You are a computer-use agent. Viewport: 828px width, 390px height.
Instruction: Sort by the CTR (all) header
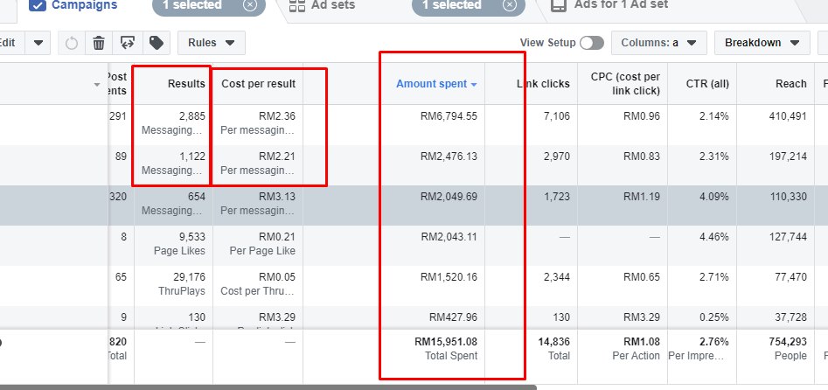(x=707, y=83)
